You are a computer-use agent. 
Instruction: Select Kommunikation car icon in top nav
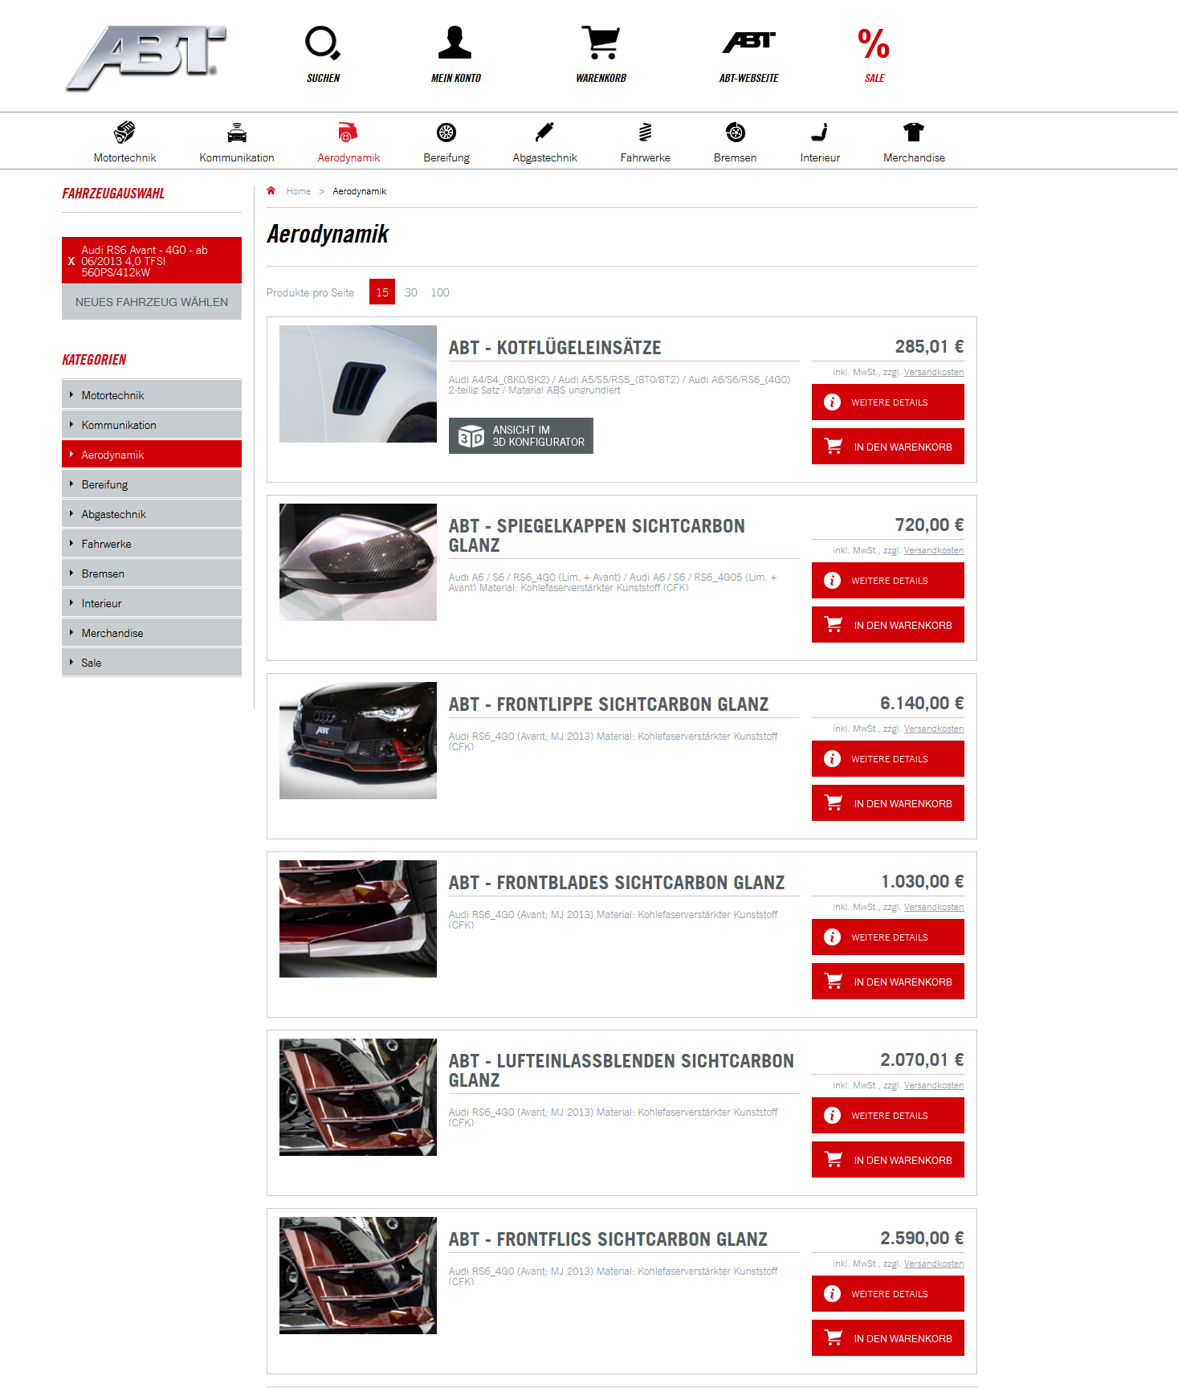pyautogui.click(x=237, y=132)
